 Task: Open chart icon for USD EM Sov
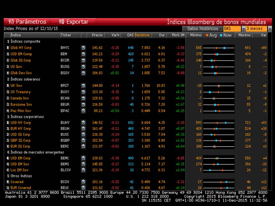click(83, 164)
